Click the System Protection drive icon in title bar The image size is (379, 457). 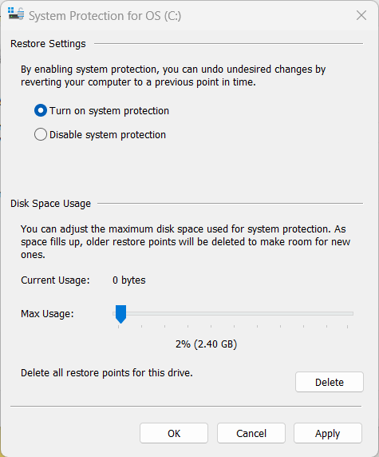(16, 14)
